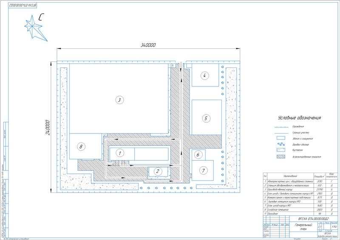This screenshot has height=240, width=340.
Task: Click the fence line symbol in legend
Action: point(281,127)
